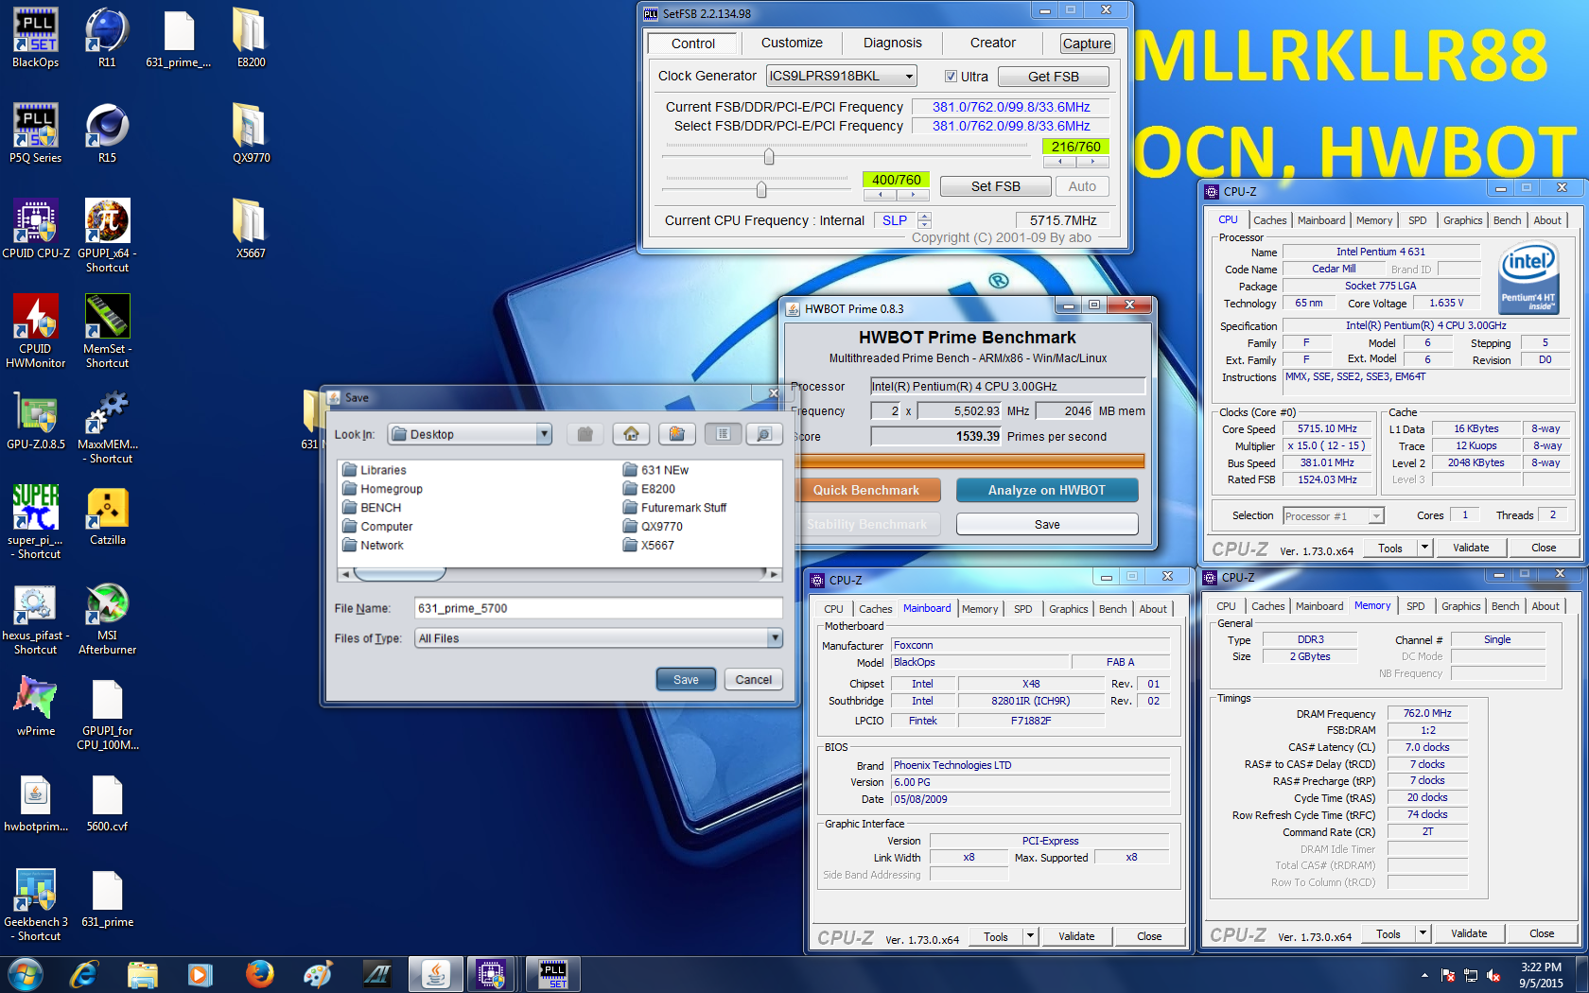Click the Quick Benchmark button
1589x993 pixels.
click(865, 490)
